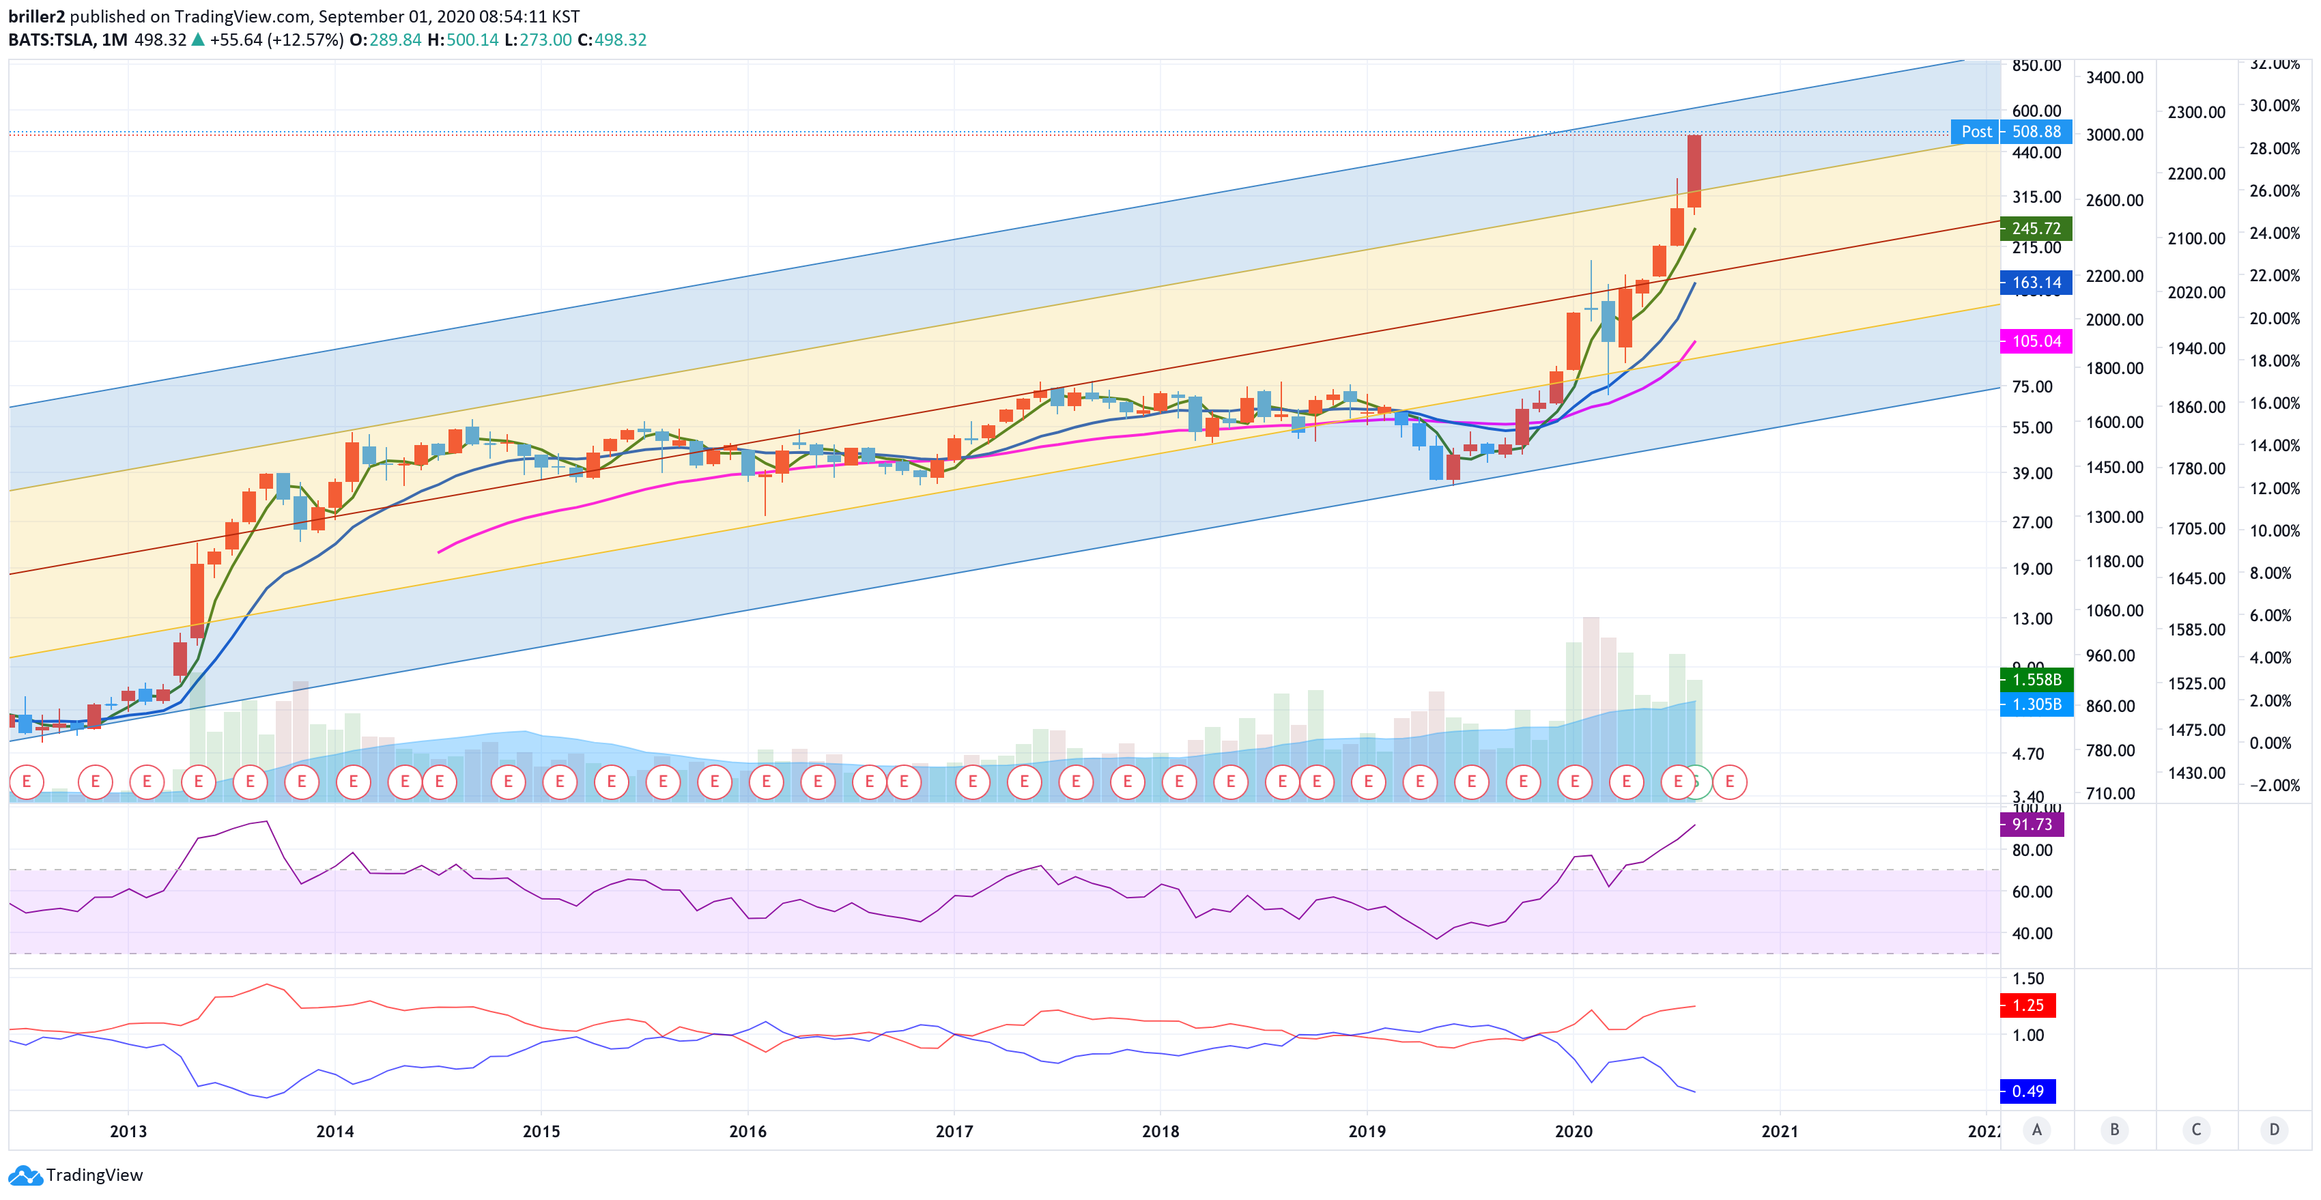Click the O:289.84 open value
This screenshot has height=1200, width=2321.
click(386, 40)
